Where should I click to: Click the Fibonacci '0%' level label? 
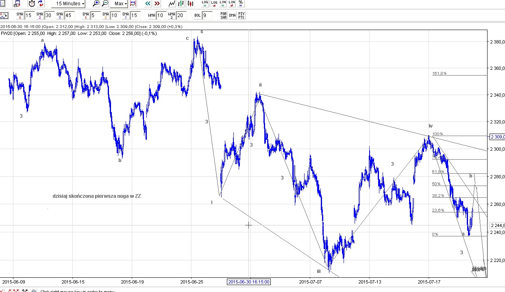pos(435,234)
